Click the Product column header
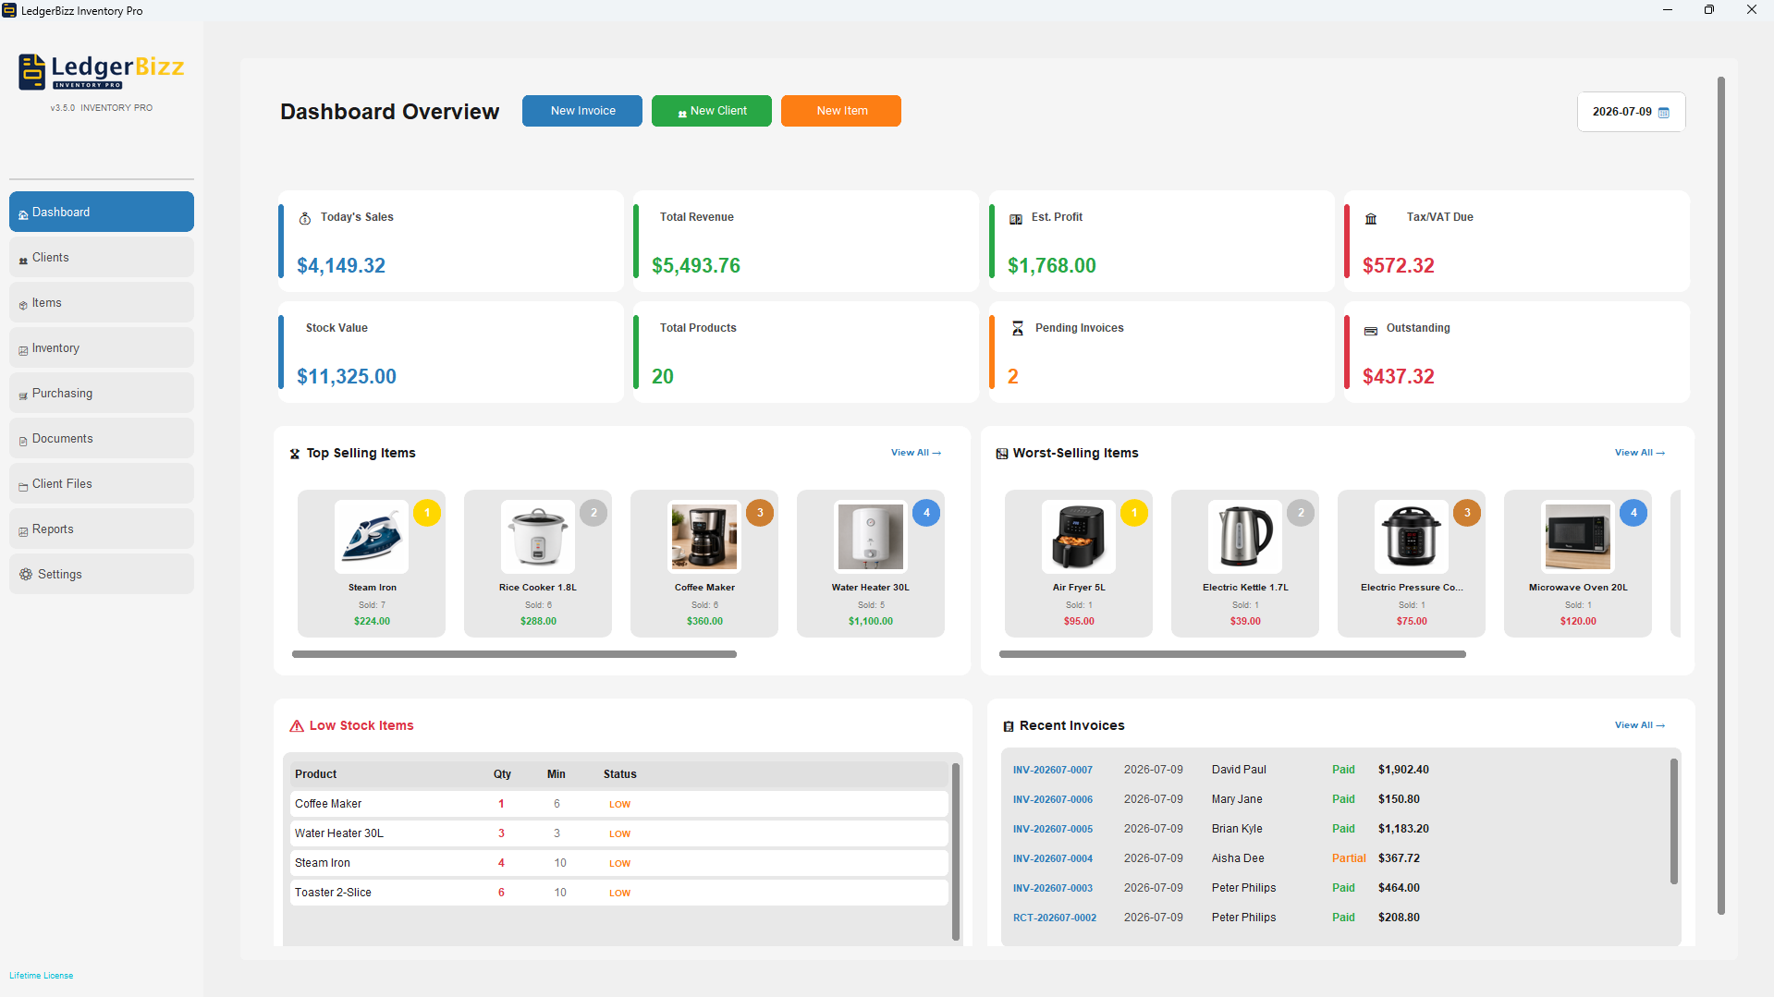Screen dimensions: 1774x997 coord(316,774)
